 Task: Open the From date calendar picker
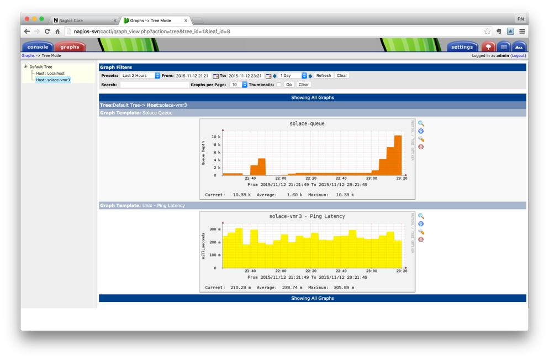pos(215,76)
